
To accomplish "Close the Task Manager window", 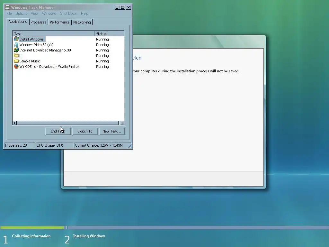I will point(129,7).
